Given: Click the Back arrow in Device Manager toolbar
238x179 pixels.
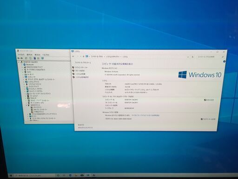Looking at the screenshot, I should 19,58.
